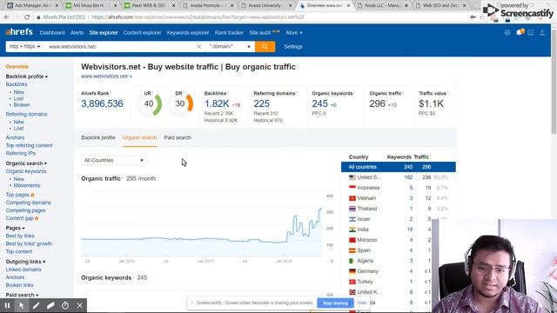This screenshot has height=313, width=557.
Task: Collapse Outgoing links sidebar section
Action: tap(25, 262)
